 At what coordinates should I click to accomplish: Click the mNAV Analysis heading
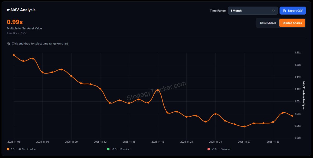click(21, 10)
